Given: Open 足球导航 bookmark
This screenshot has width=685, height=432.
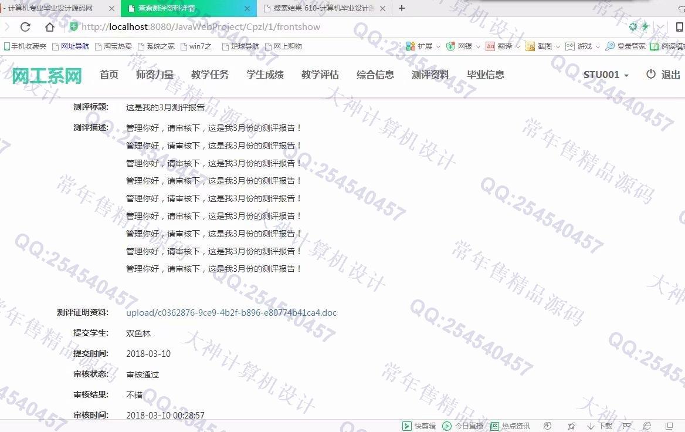Looking at the screenshot, I should pyautogui.click(x=240, y=46).
